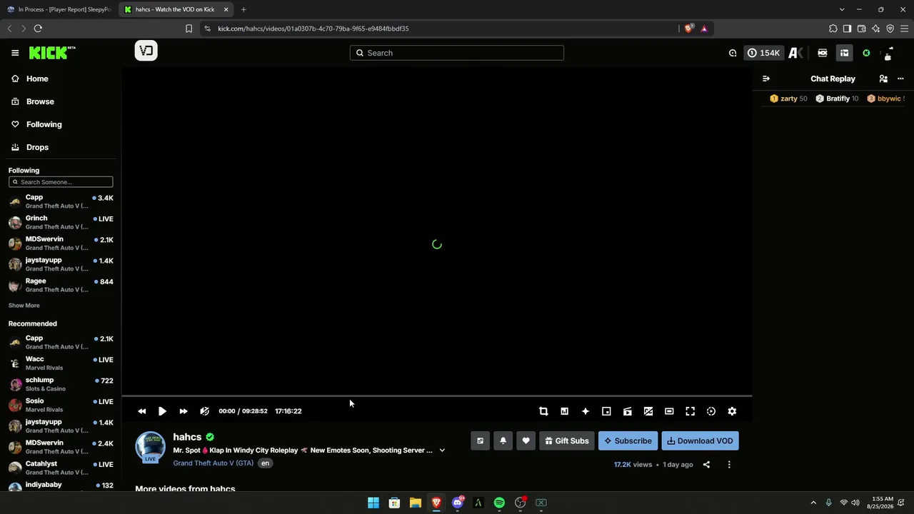The width and height of the screenshot is (914, 514).
Task: Collapse the Chat Replay panel
Action: (x=766, y=79)
